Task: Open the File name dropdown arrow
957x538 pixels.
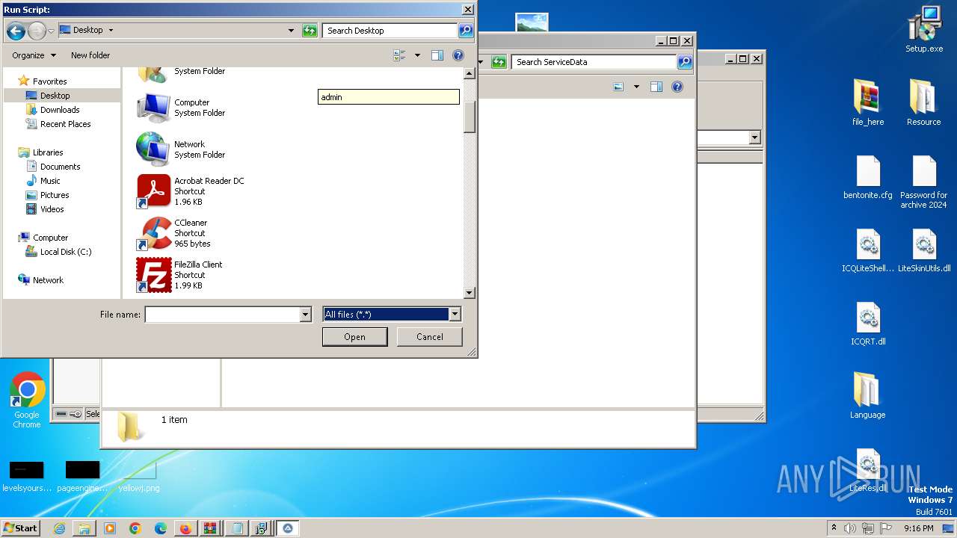Action: (x=305, y=315)
